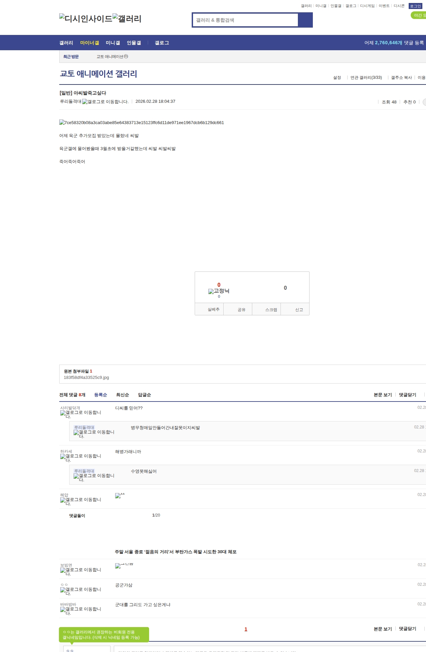The image size is (426, 652).
Task: Open gallog icon of 병무청 reply by 루리돌격대
Action: (x=94, y=434)
